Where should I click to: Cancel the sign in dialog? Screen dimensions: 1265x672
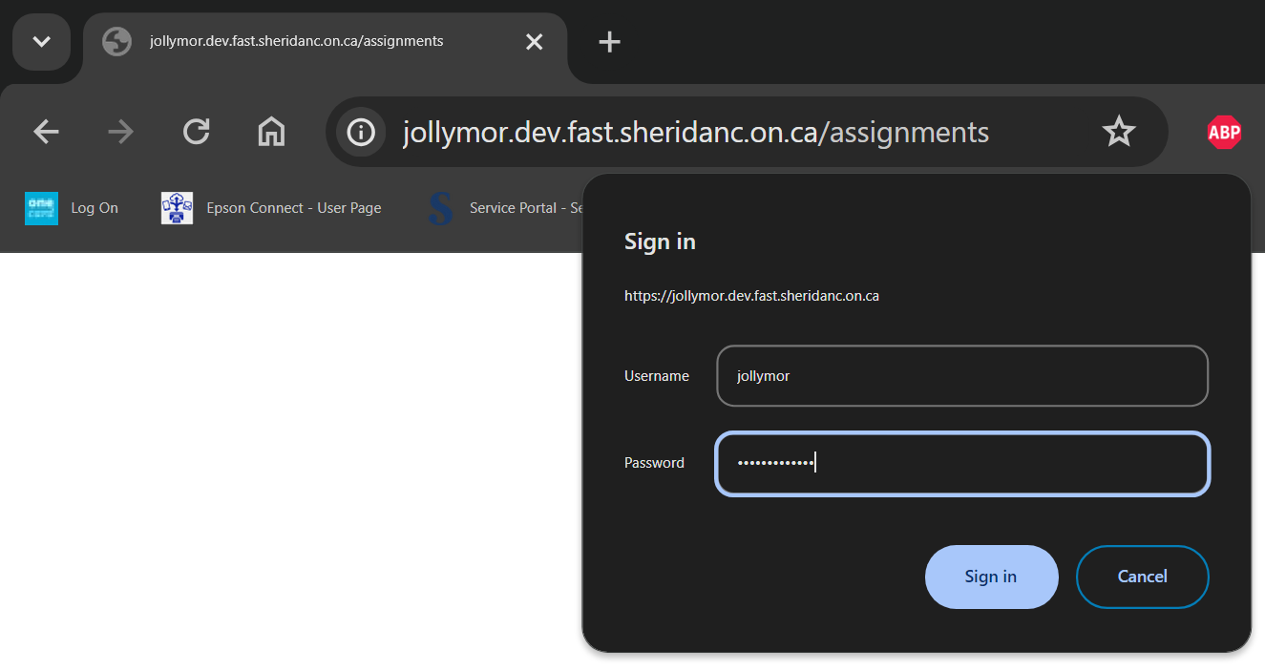(x=1142, y=577)
